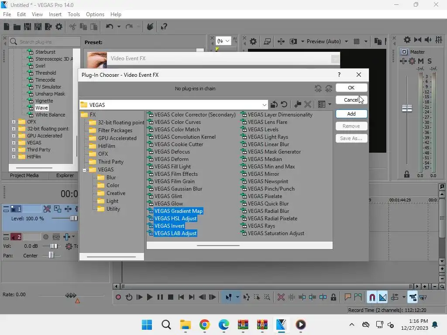Open the VEGAS folder path dropdown
This screenshot has width=447, height=335.
[x=264, y=105]
